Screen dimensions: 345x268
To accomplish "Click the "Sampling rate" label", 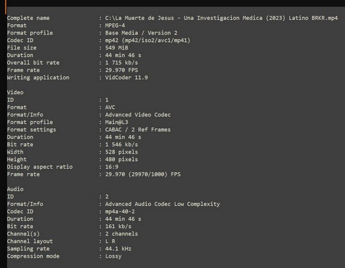I will point(28,249).
